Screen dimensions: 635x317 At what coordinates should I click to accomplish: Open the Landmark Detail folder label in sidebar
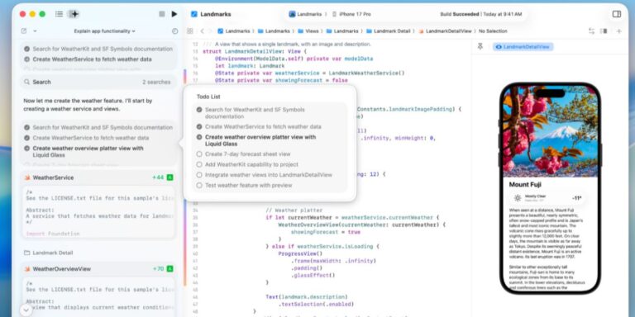click(x=53, y=253)
